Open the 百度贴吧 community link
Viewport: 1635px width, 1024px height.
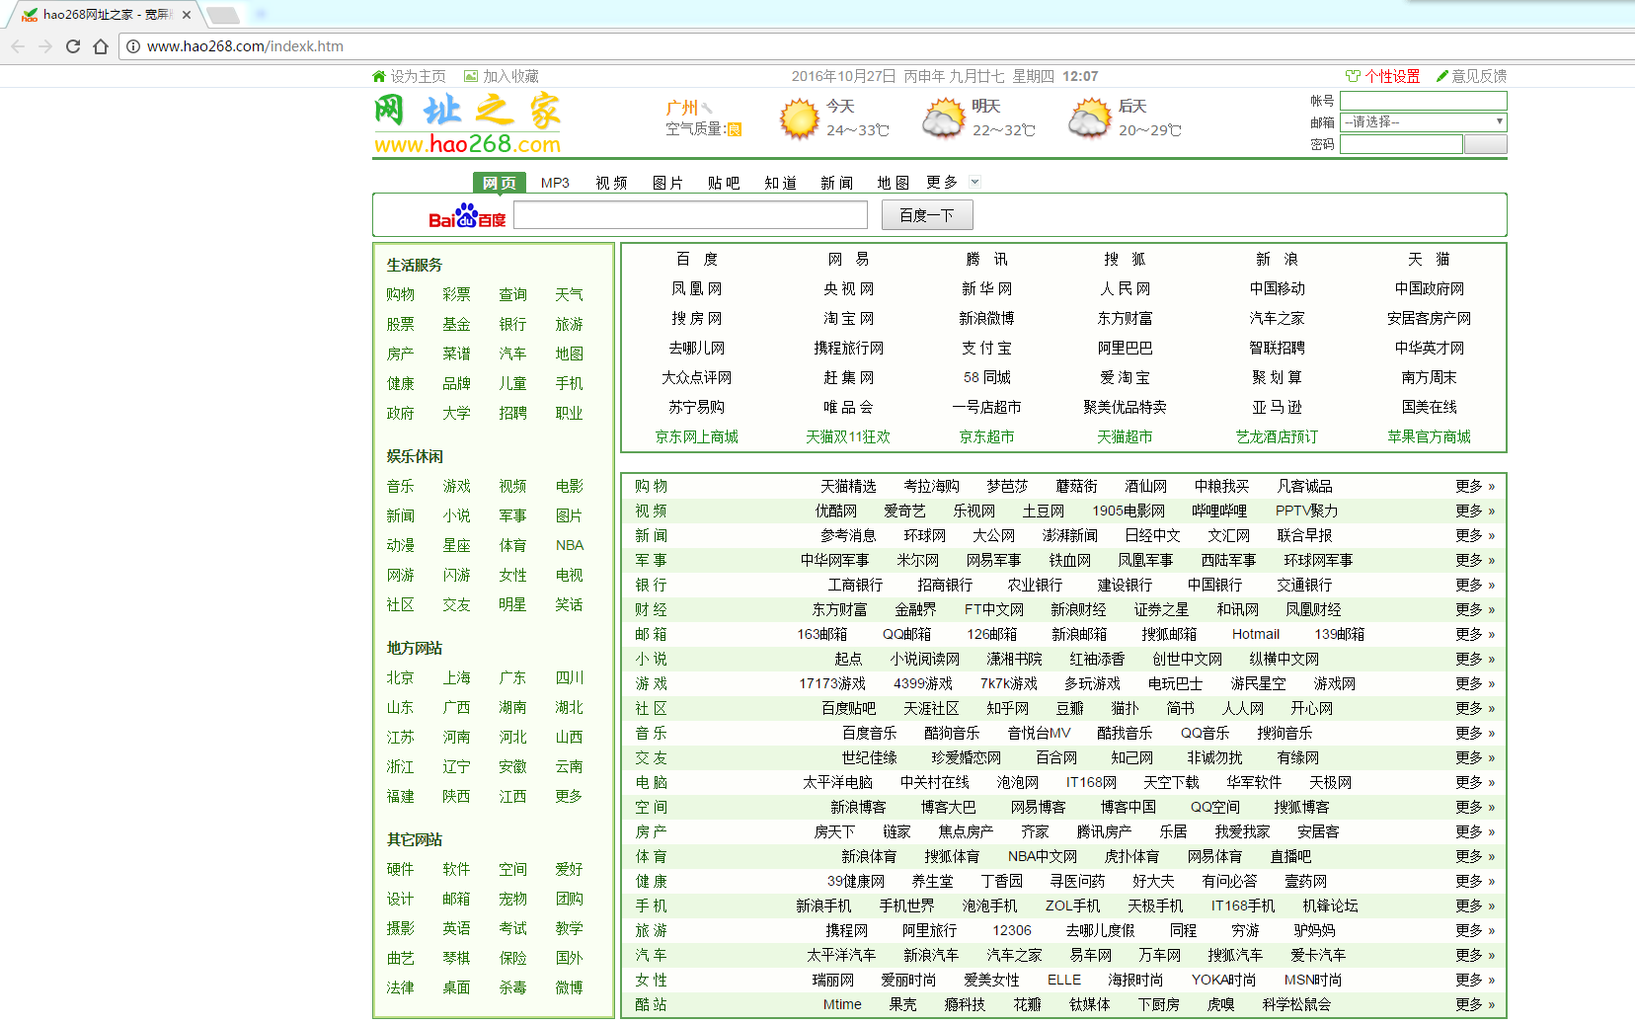point(849,708)
